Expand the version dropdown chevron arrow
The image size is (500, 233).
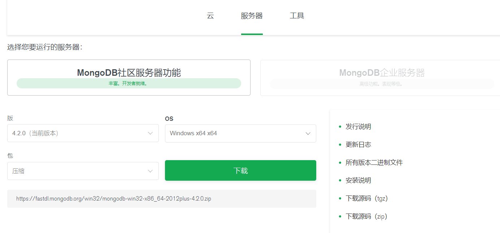pyautogui.click(x=151, y=133)
